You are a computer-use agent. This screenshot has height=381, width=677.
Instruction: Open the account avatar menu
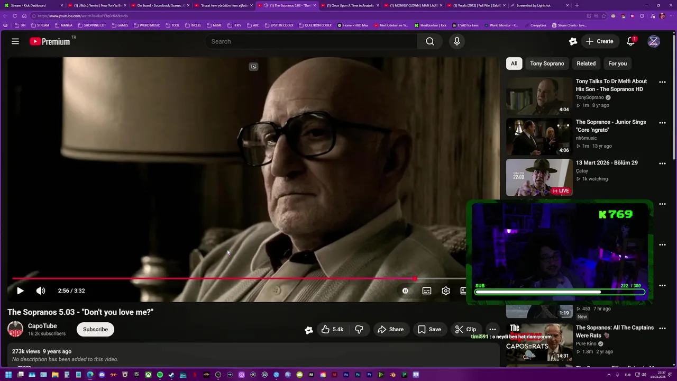click(x=654, y=41)
